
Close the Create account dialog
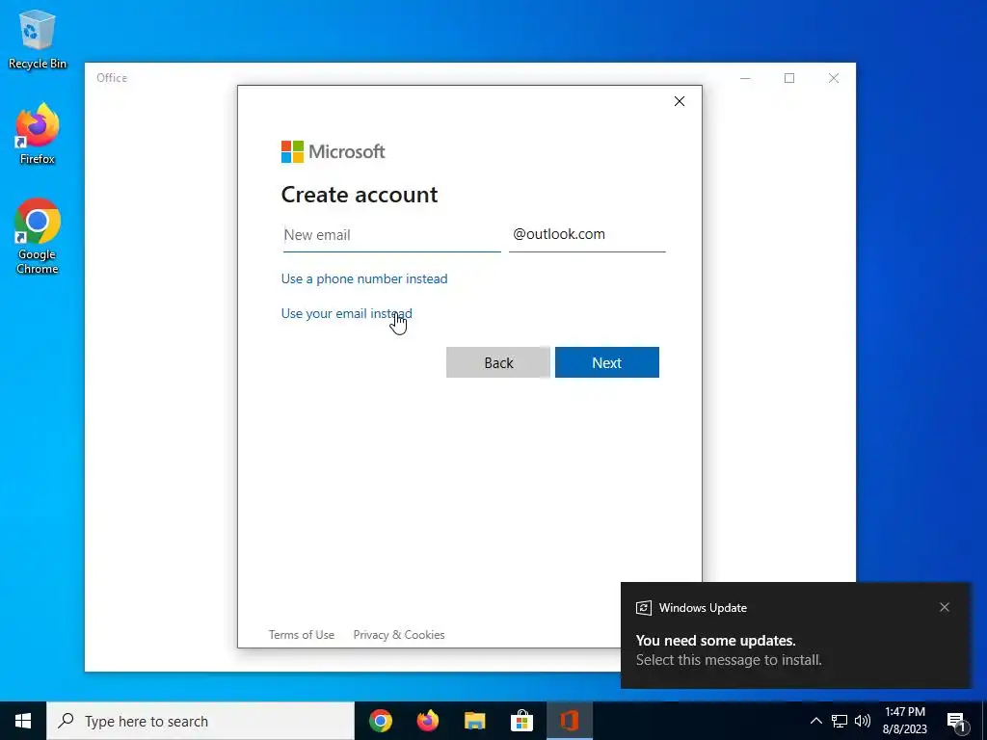[x=680, y=101]
